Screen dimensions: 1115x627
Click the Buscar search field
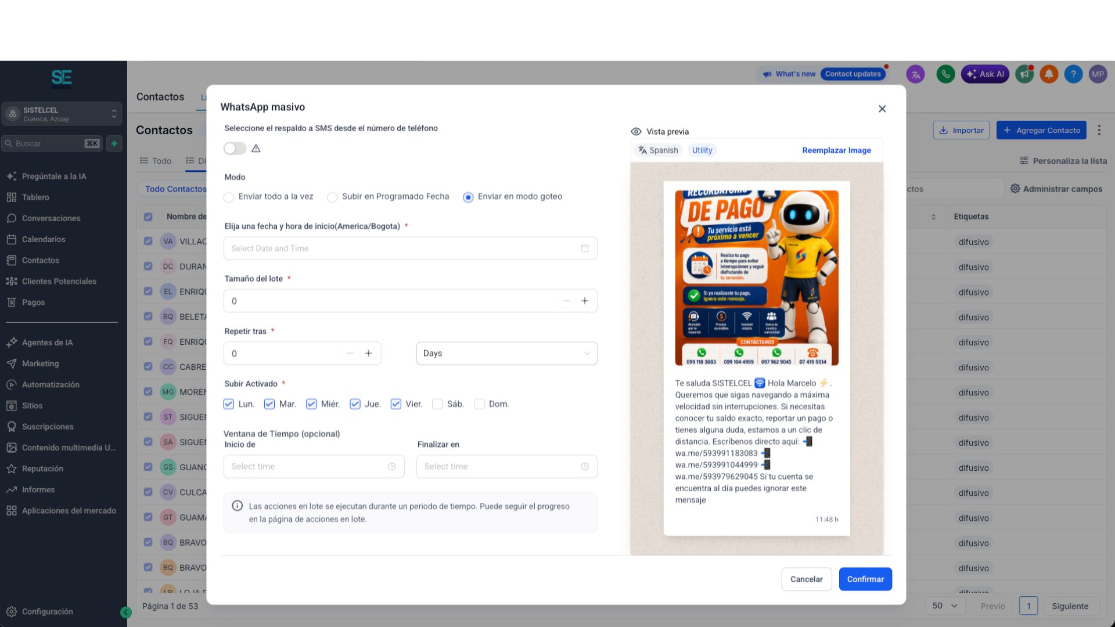(51, 143)
